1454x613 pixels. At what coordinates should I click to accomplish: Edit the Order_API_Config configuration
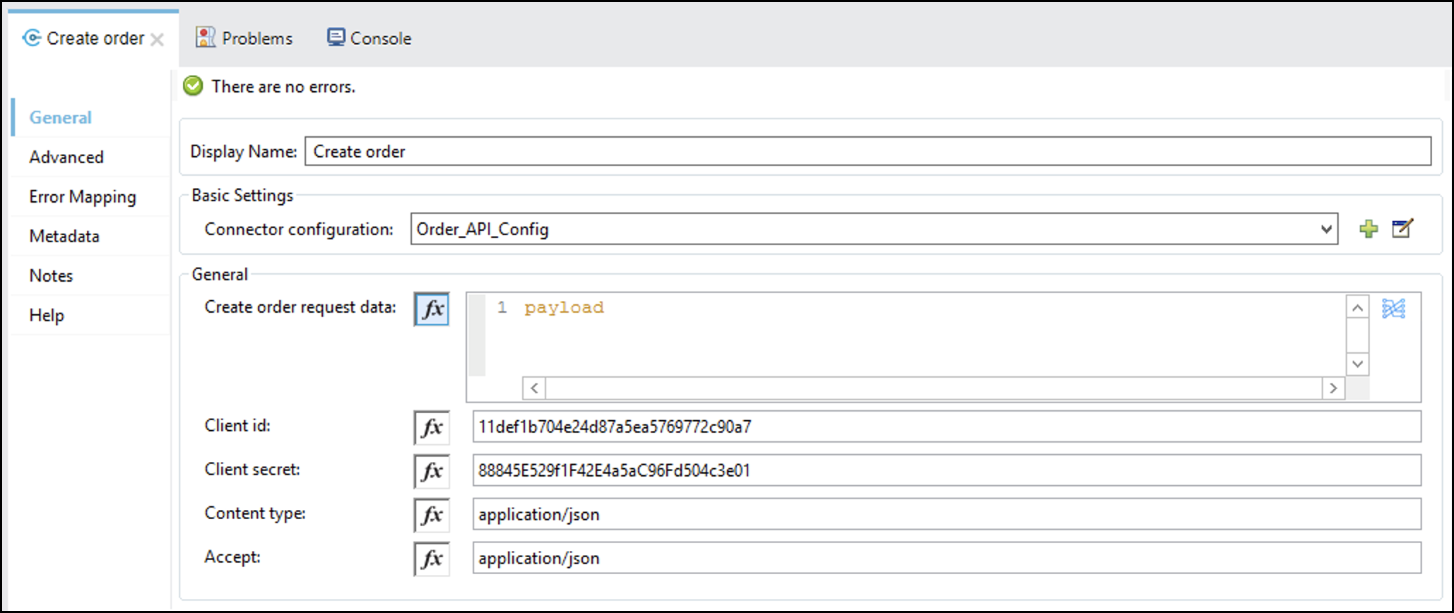click(1402, 228)
